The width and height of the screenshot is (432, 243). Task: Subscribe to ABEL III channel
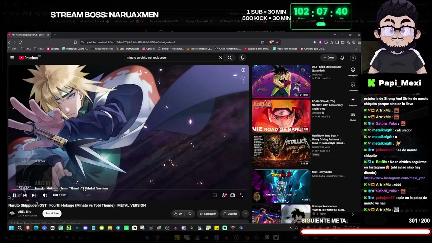pos(52,213)
